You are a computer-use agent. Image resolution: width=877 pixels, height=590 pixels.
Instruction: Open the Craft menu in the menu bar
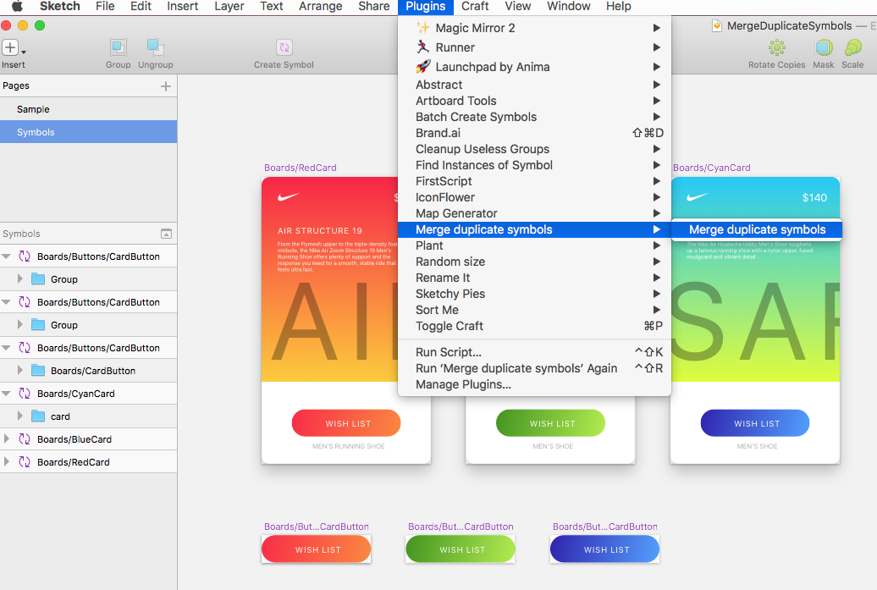point(474,7)
